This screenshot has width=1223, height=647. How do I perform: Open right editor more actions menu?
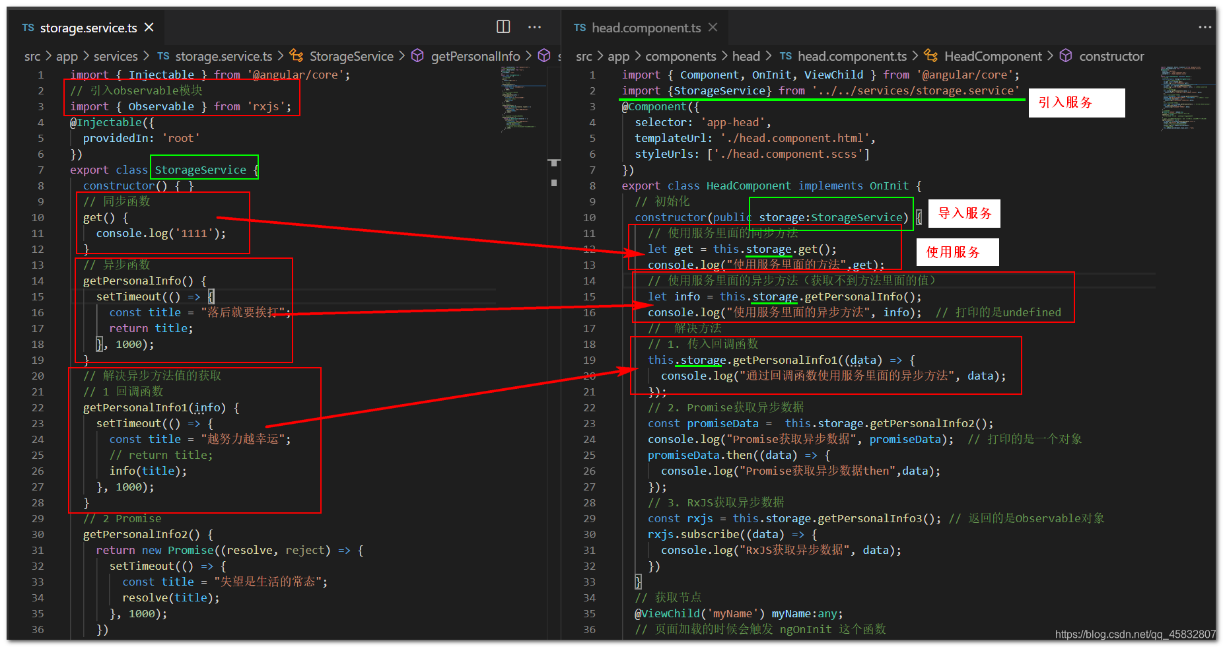pos(1205,27)
